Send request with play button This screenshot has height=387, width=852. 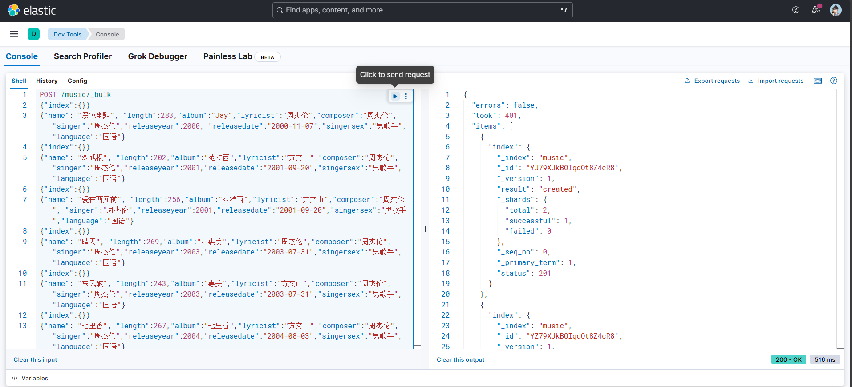[395, 96]
